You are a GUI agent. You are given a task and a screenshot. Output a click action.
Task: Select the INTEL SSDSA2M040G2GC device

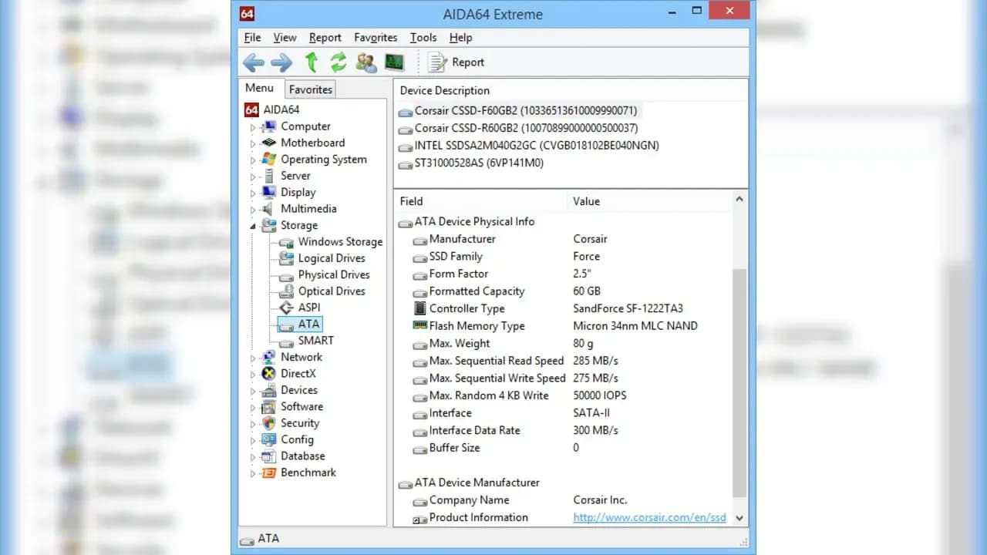[x=537, y=145]
